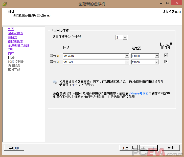Select the current 网络 step in sidebar
The height and width of the screenshot is (157, 184).
point(11,57)
